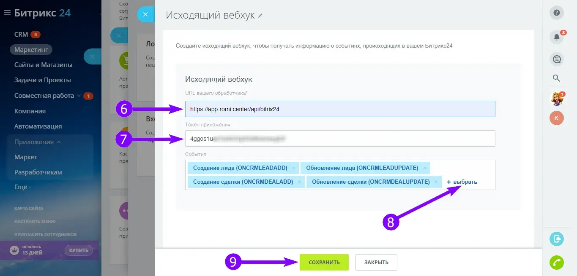The width and height of the screenshot is (577, 276).
Task: Focus the URL вашего обработчика field
Action: coord(340,109)
